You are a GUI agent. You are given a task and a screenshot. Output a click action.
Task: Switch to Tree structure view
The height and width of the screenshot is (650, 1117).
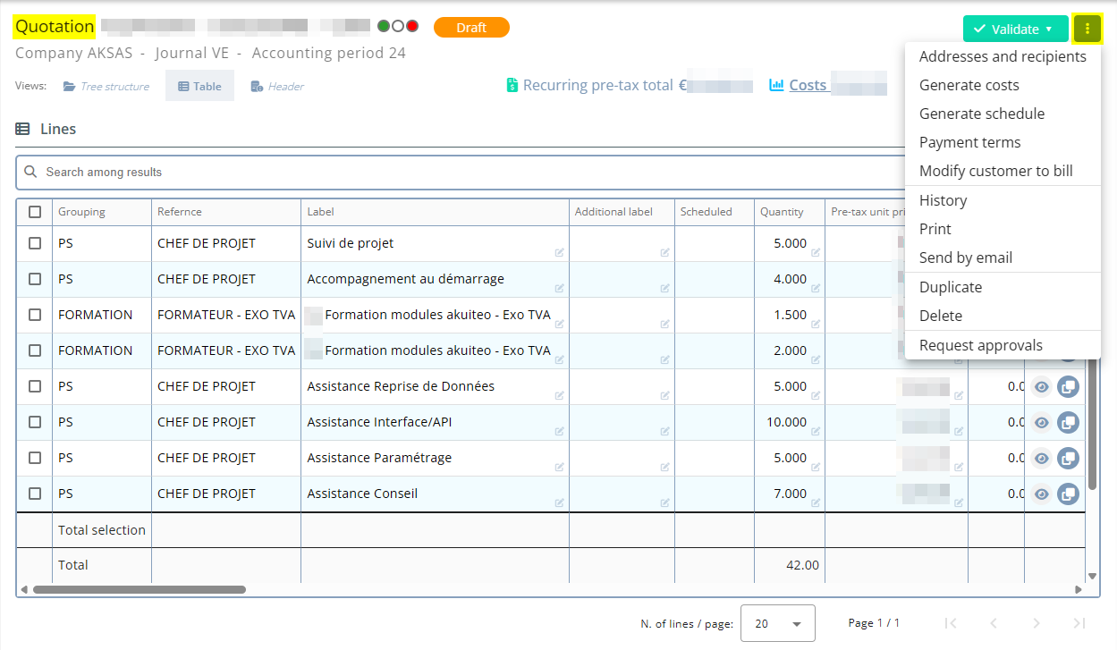click(x=106, y=87)
